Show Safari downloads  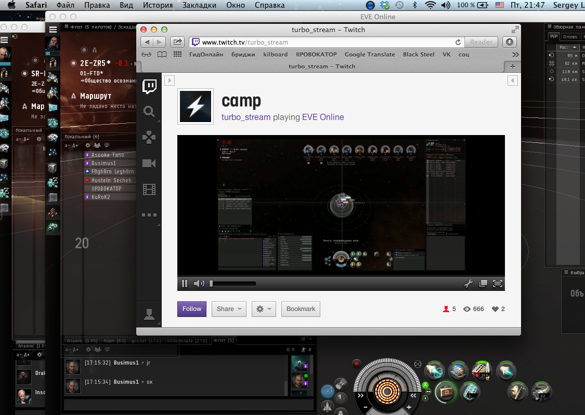[x=510, y=42]
